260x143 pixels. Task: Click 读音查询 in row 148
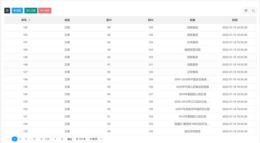[193, 65]
